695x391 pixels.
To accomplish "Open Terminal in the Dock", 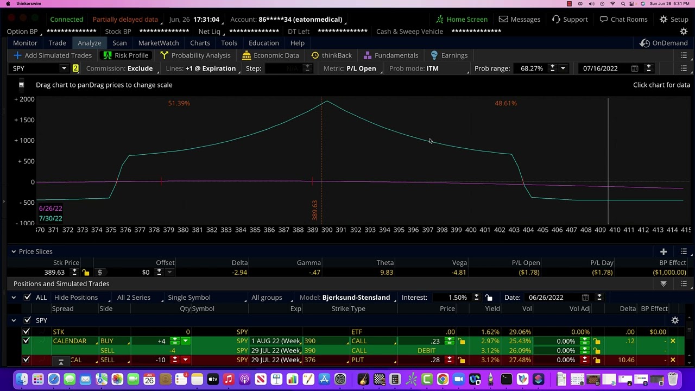I will tap(507, 379).
